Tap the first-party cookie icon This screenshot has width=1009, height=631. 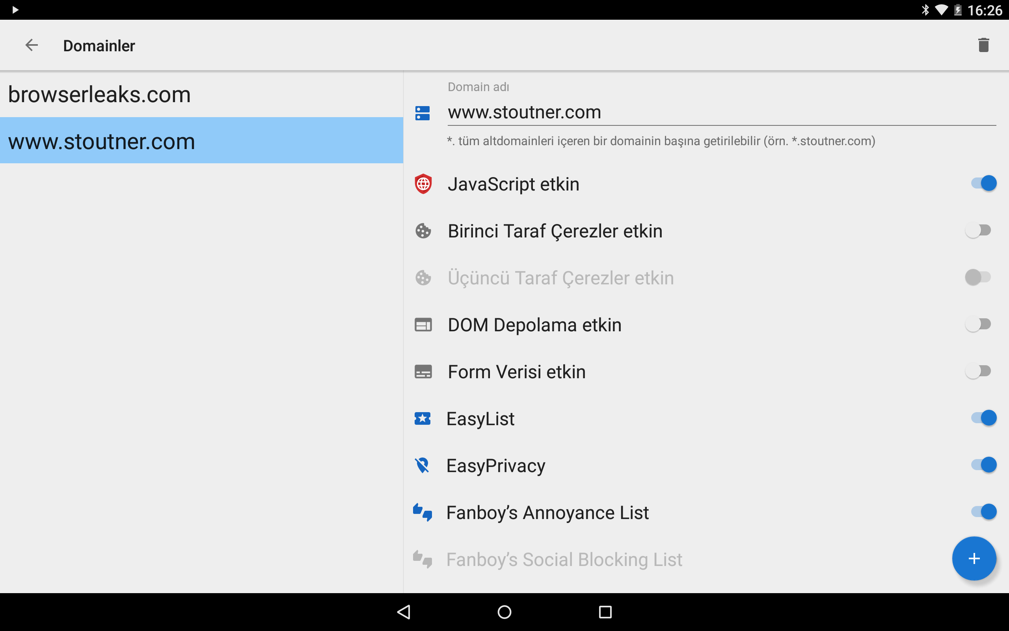(423, 231)
